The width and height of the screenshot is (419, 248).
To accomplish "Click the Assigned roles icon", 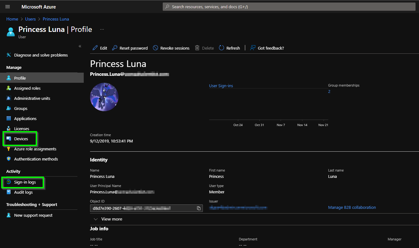I will point(9,88).
